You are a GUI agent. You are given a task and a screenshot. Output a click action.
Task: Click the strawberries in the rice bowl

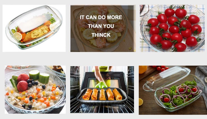click(x=23, y=82)
